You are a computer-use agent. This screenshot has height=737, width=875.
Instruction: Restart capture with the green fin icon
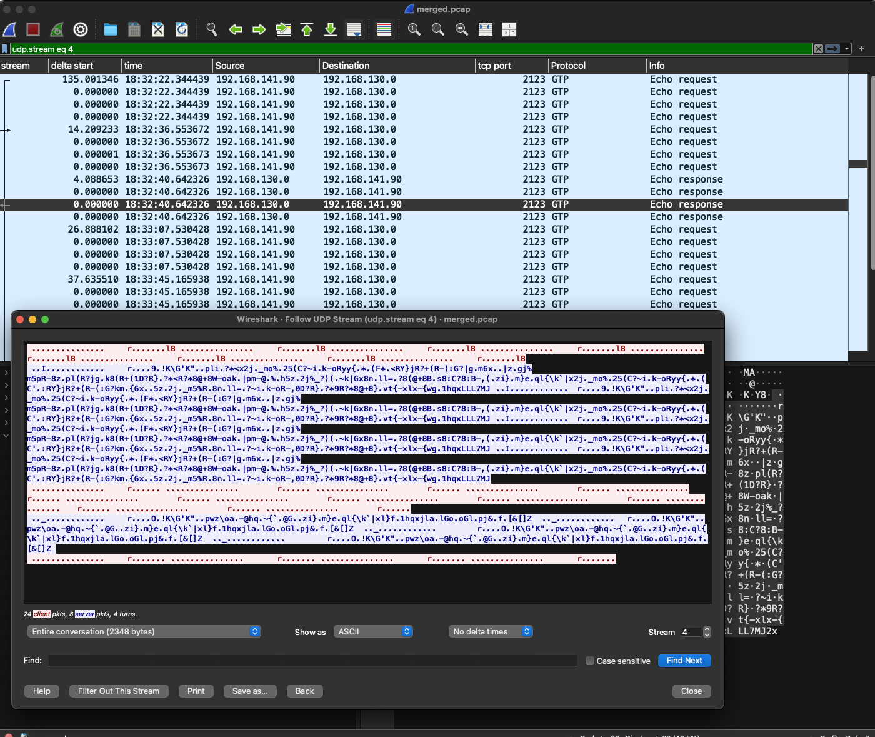pyautogui.click(x=57, y=29)
